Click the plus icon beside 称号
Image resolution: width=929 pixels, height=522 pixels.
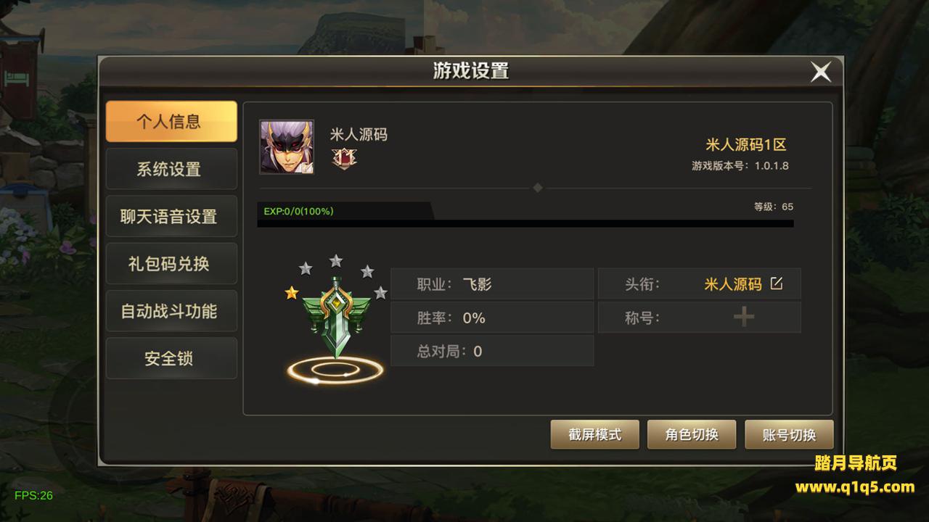[744, 317]
